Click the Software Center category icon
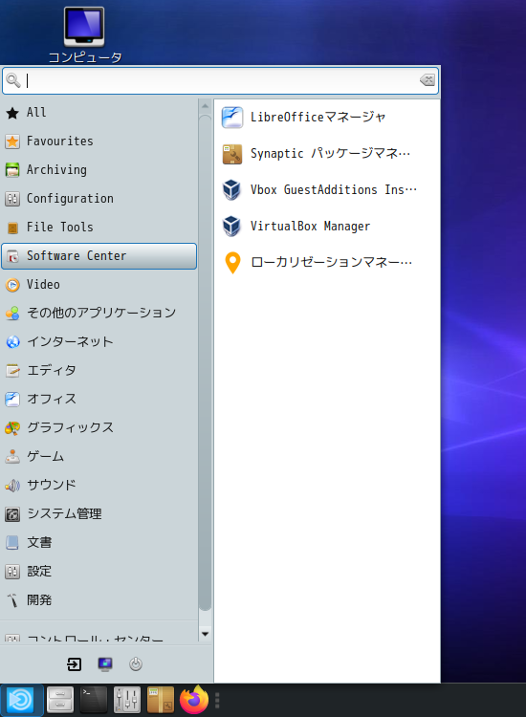Screen dimensions: 526x717 pyautogui.click(x=12, y=256)
